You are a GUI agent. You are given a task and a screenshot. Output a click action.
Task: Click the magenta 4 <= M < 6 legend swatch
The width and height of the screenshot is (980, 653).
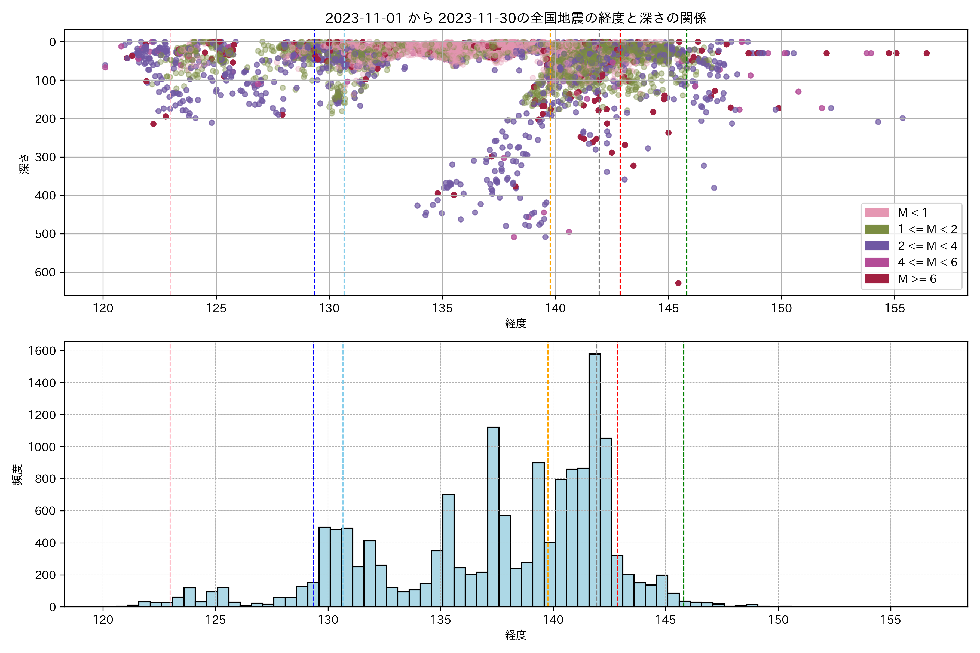pyautogui.click(x=877, y=262)
